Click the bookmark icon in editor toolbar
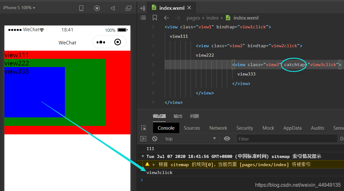This screenshot has width=344, height=191. (155, 18)
